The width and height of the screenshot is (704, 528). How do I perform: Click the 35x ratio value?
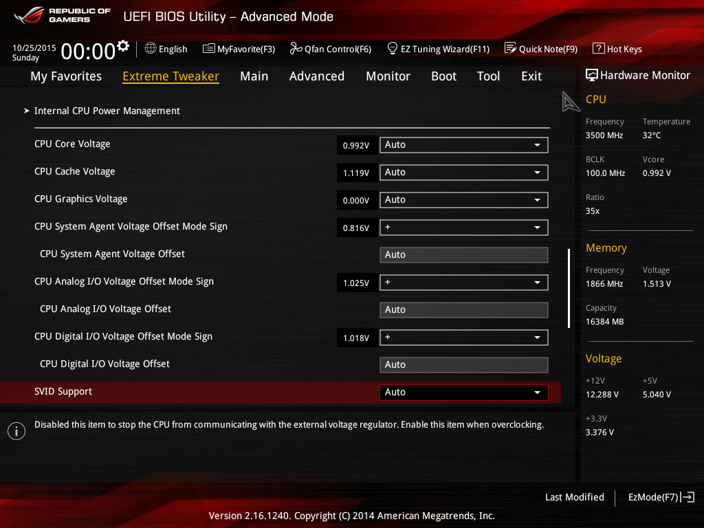(593, 210)
